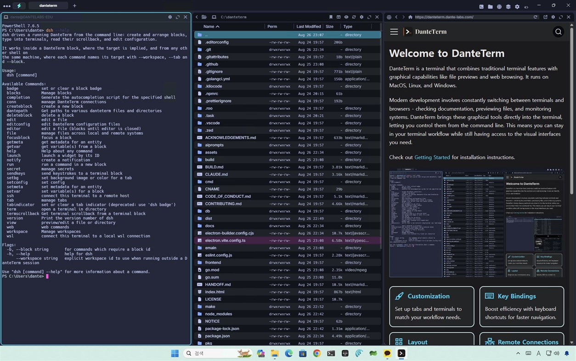576x361 pixels.
Task: Open the search on DanteTerm site
Action: (x=559, y=32)
